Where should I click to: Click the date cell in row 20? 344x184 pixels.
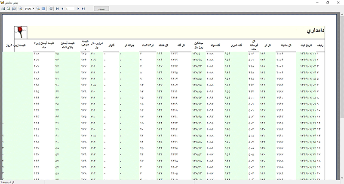click(x=308, y=173)
